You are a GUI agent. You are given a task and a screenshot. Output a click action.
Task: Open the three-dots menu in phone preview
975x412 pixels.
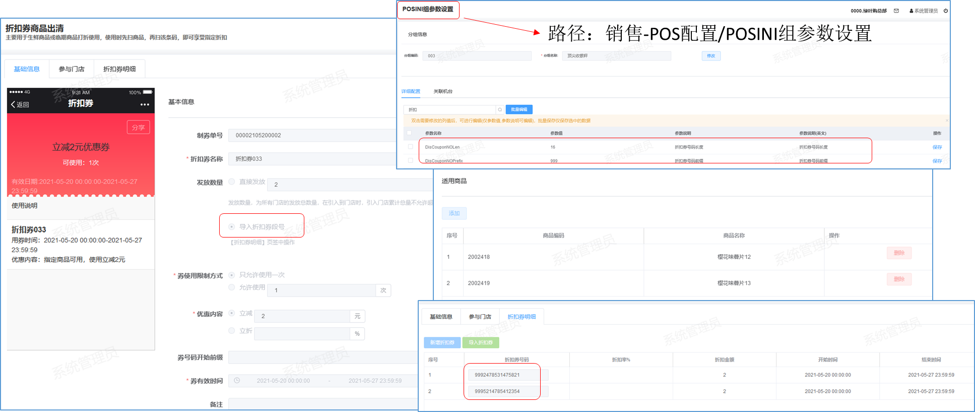(145, 104)
